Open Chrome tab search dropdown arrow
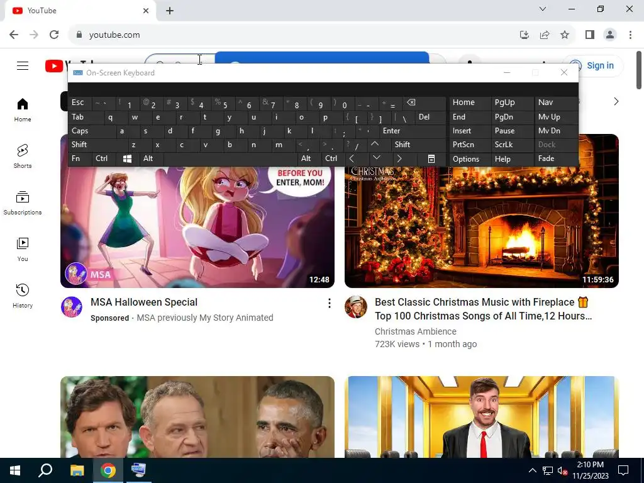This screenshot has height=483, width=644. pos(543,9)
